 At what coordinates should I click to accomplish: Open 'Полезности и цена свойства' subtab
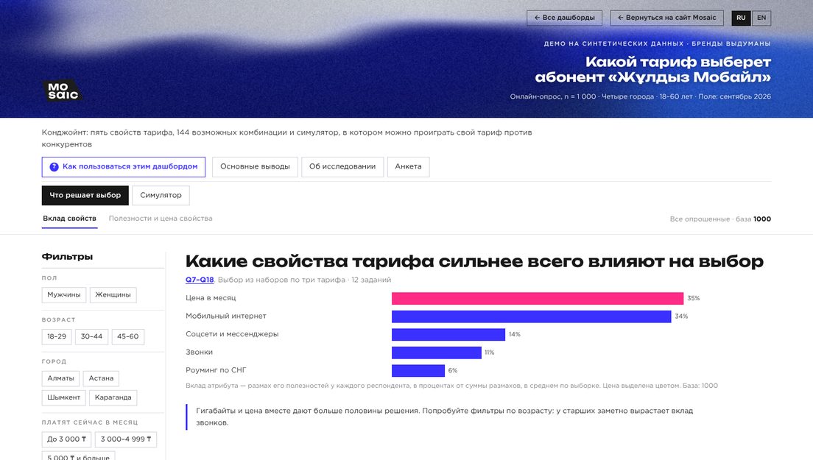pyautogui.click(x=161, y=219)
